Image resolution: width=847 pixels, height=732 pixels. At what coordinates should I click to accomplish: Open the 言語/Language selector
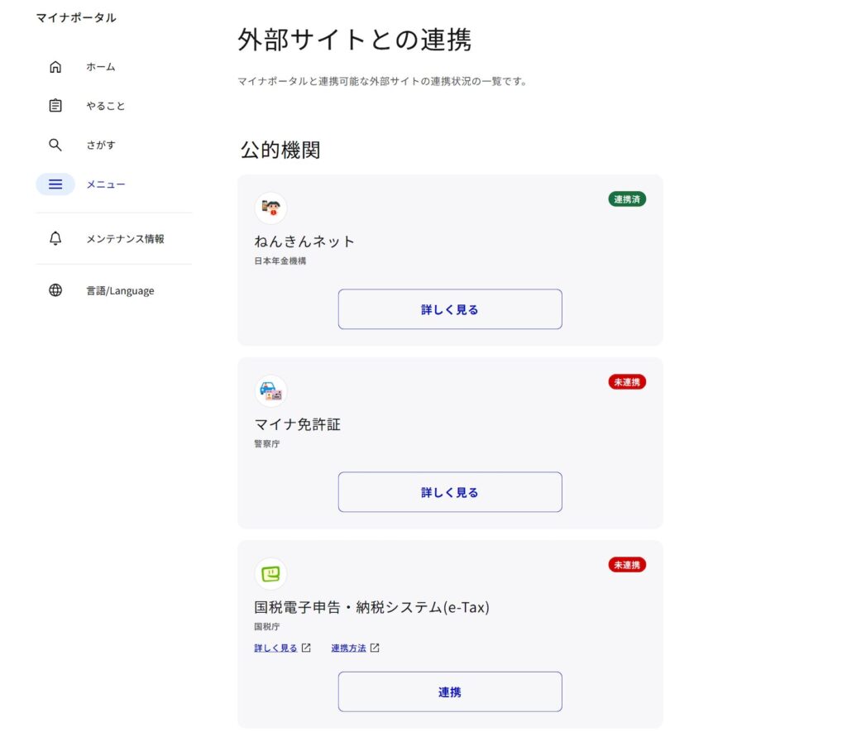[x=120, y=290]
